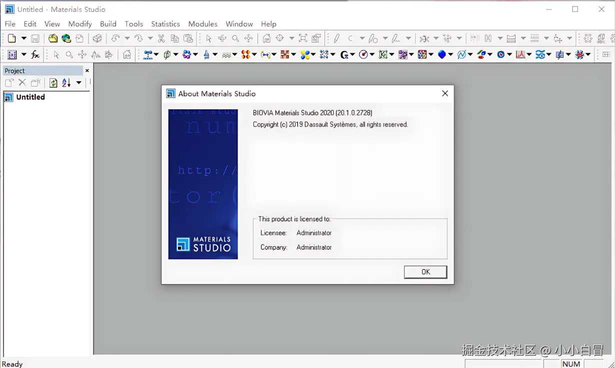Open the Modules menu
The image size is (615, 368).
point(203,24)
